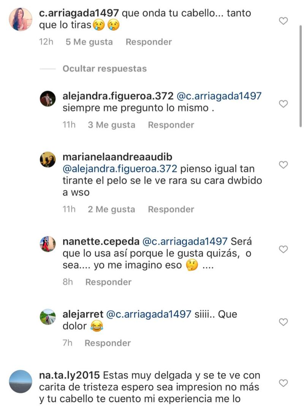Viewport: 304px width, 406px height.
Task: Open alejandra.figueroa.372's profile avatar
Action: coord(47,98)
